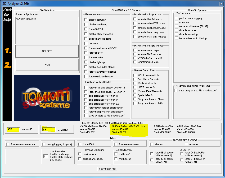The height and width of the screenshot is (178, 225).
Task: Enable Ruby benchmark - R42x
Action: coord(135,103)
